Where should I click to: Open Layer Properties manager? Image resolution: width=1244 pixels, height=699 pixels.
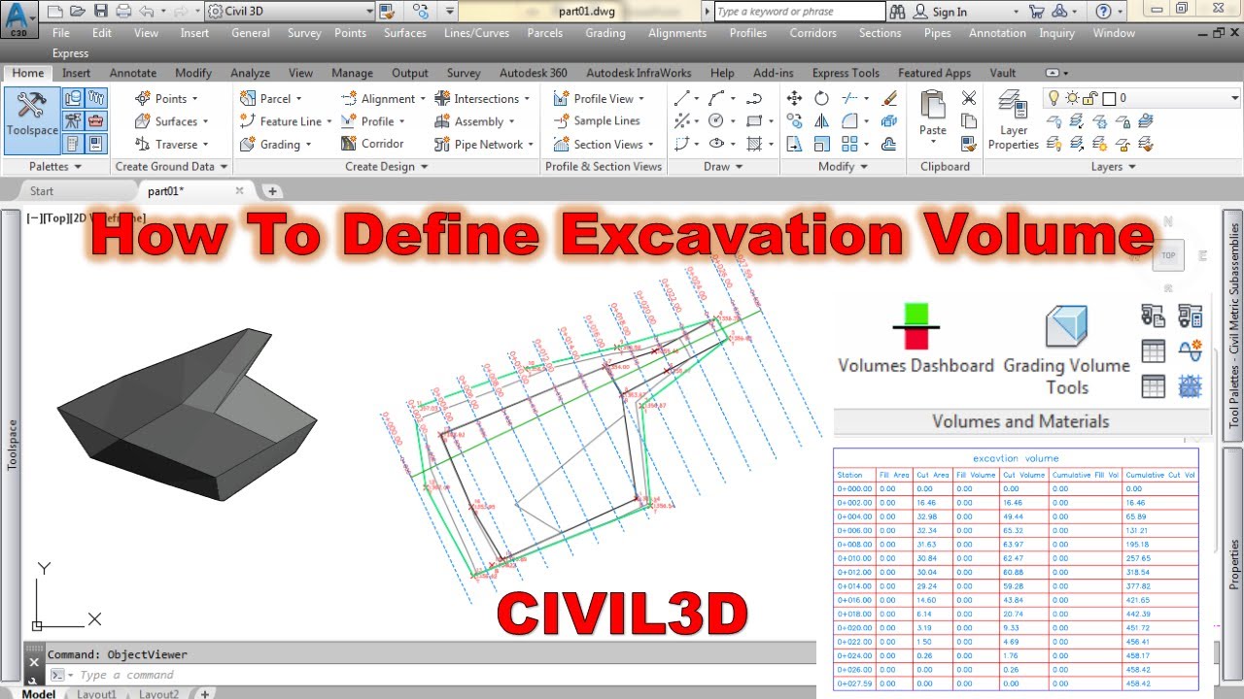[x=1014, y=119]
